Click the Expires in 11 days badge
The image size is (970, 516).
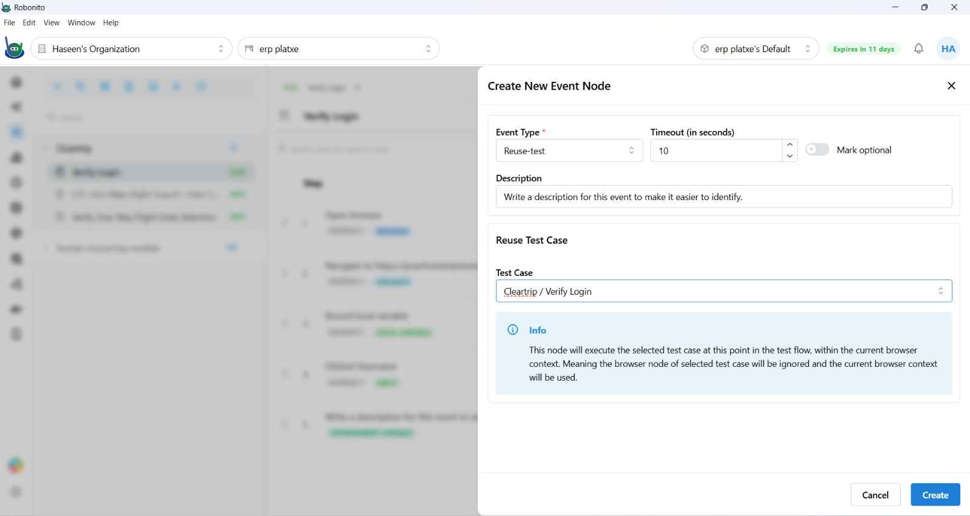click(863, 49)
